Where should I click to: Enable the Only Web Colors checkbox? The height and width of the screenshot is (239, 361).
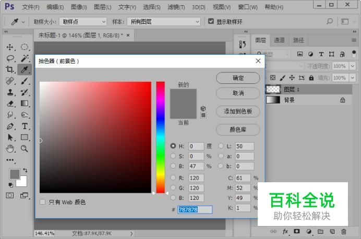pyautogui.click(x=42, y=202)
